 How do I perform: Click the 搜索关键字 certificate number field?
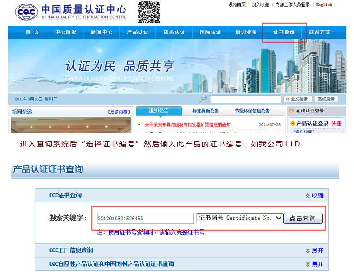(x=145, y=219)
